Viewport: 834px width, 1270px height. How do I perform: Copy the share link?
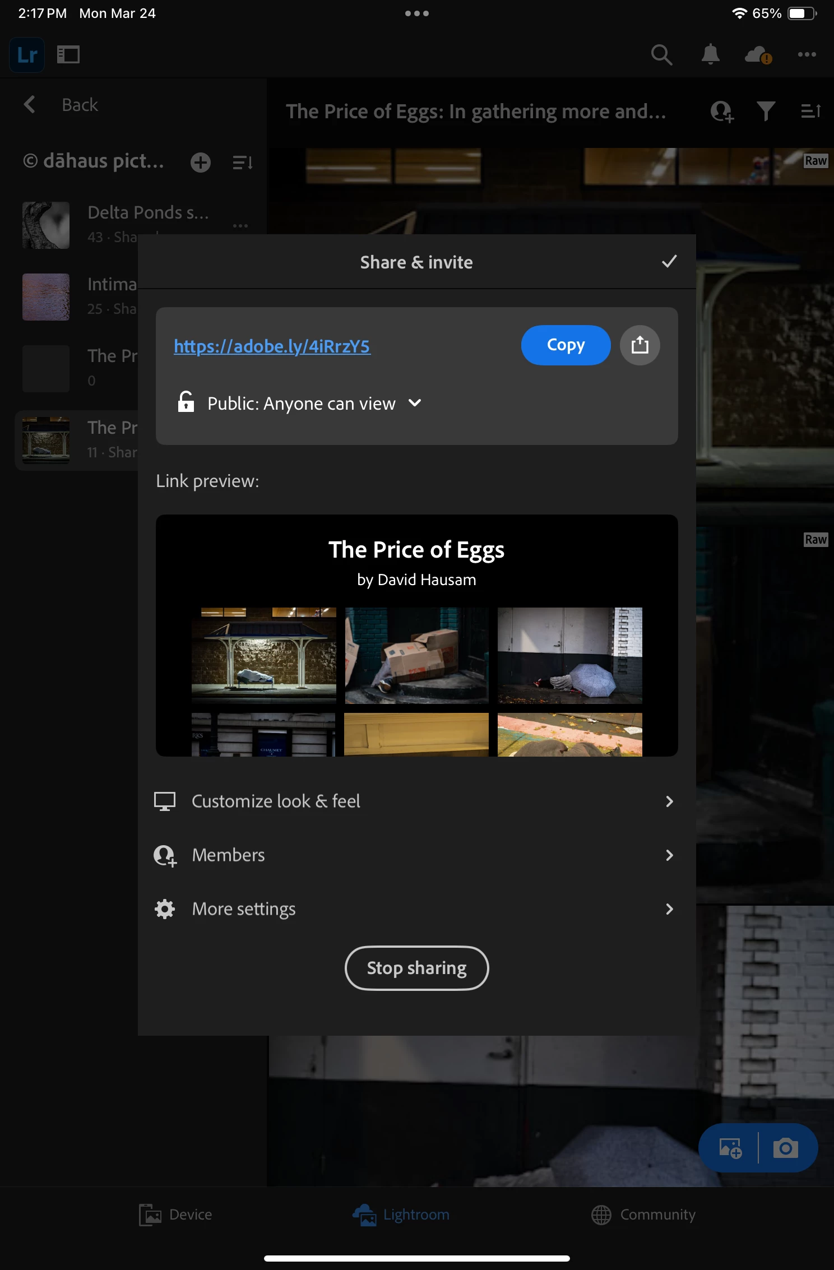tap(566, 345)
